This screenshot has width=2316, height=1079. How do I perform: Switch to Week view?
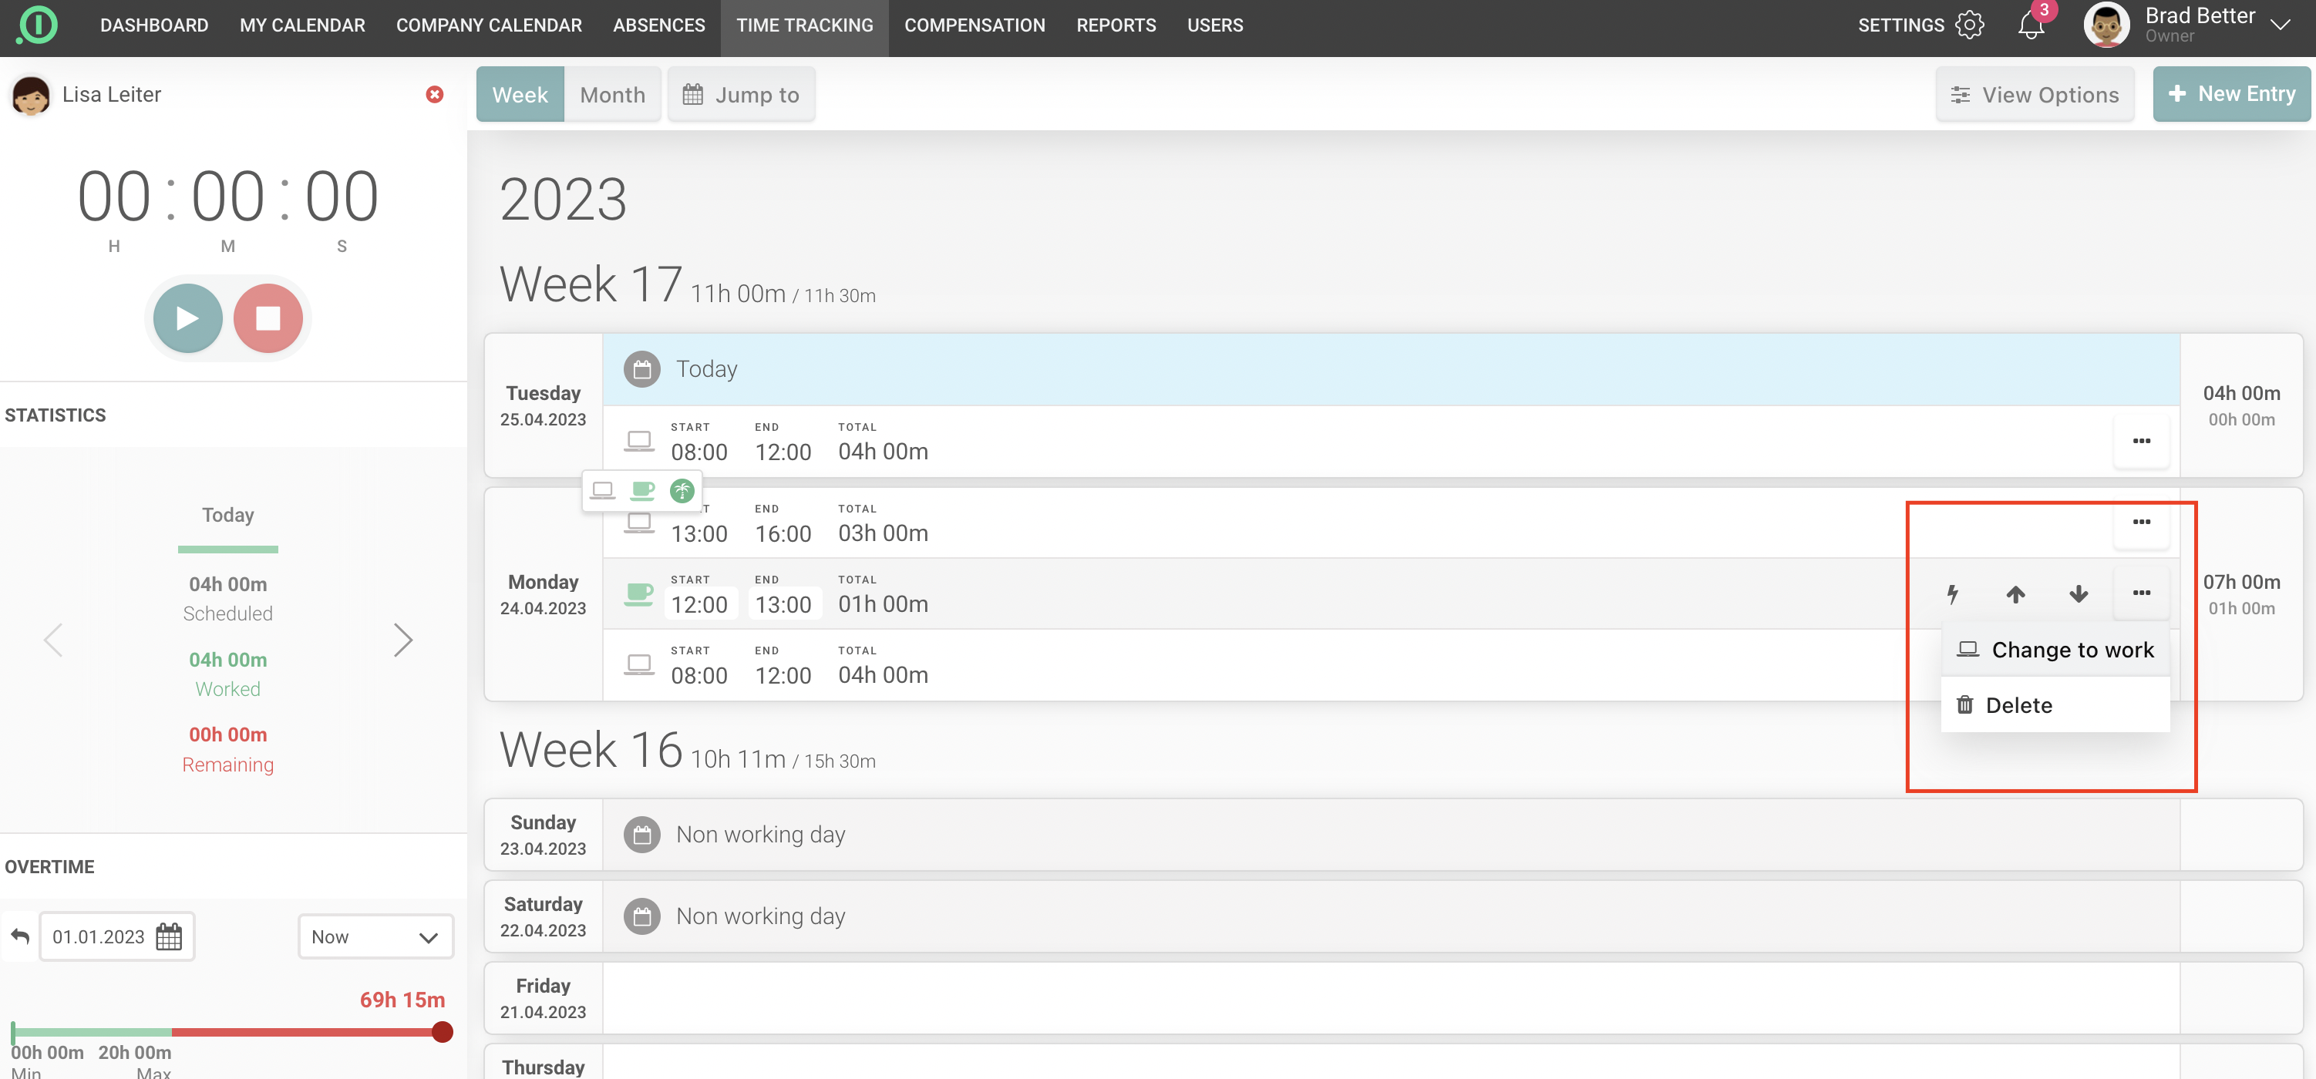(x=520, y=94)
